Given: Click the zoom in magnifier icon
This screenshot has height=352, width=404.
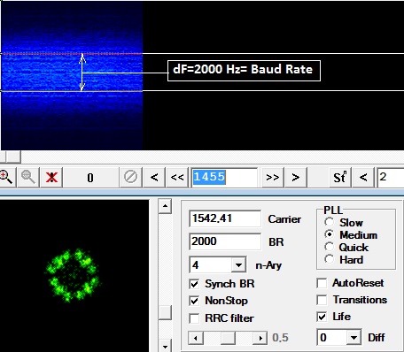Looking at the screenshot, I should pyautogui.click(x=6, y=178).
